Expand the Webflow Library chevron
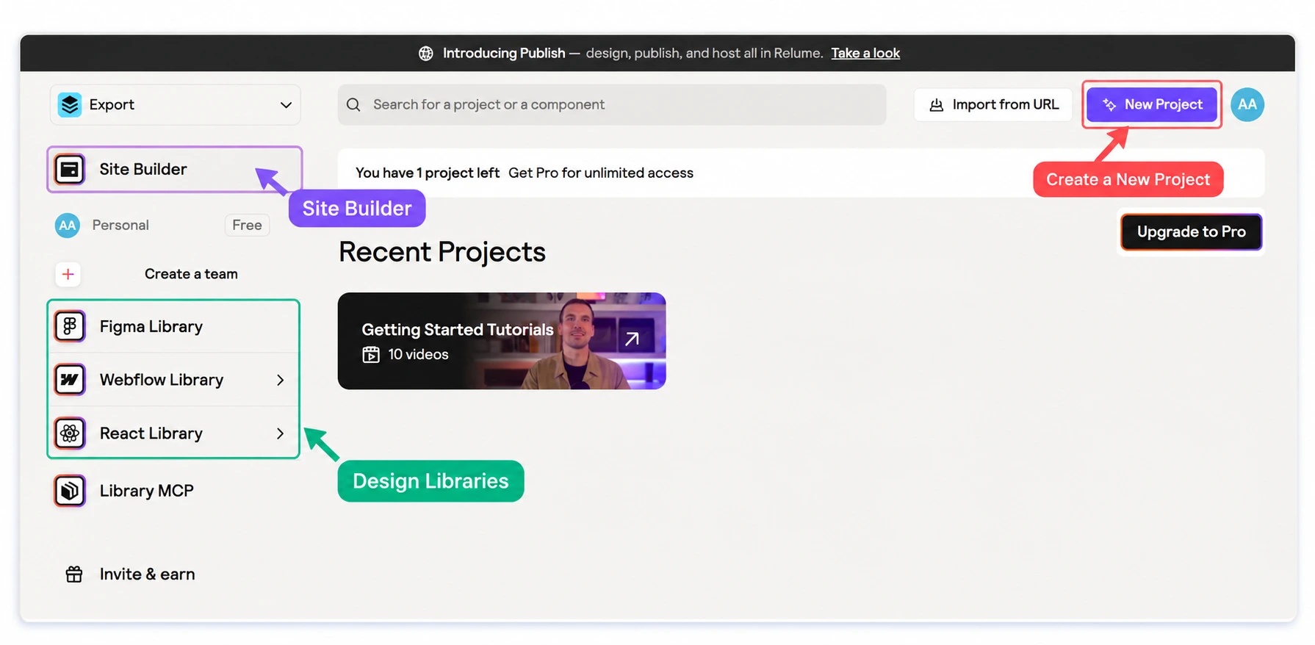The image size is (1315, 645). point(280,380)
